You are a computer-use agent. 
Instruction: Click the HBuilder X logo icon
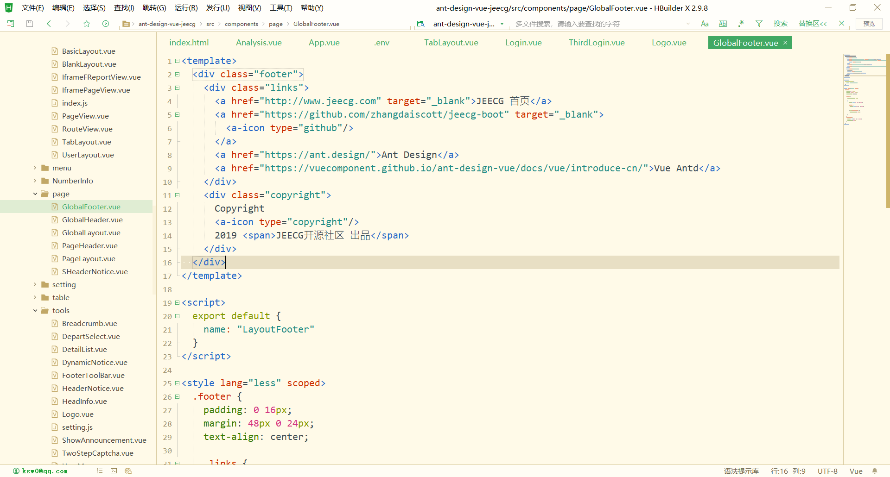tap(8, 8)
